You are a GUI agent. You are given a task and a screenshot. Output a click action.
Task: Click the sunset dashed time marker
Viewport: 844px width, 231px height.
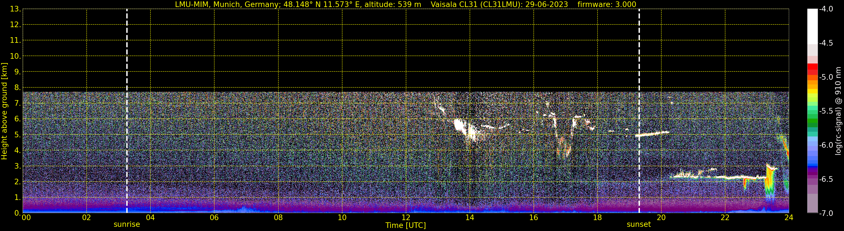tap(639, 111)
